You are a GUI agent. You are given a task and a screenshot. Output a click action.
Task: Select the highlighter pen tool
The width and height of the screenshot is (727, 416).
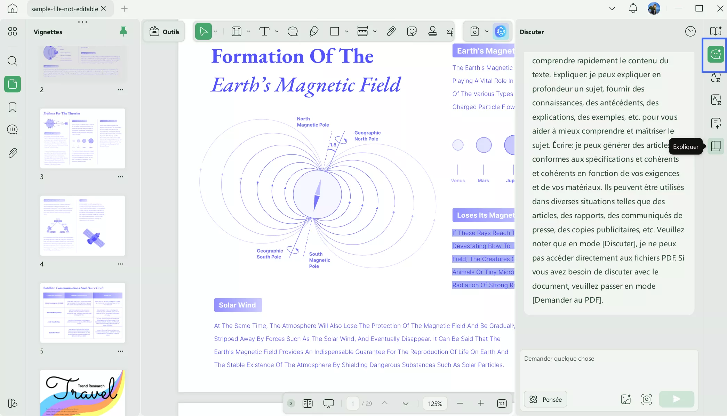coord(314,32)
